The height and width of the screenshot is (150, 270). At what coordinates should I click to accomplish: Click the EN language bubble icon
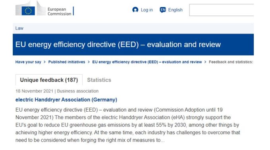[x=163, y=10]
